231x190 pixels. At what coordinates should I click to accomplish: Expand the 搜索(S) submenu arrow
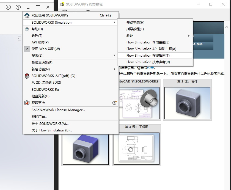click(115, 55)
